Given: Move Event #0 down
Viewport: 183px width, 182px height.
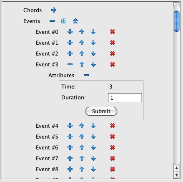Looking at the screenshot, I should click(93, 32).
